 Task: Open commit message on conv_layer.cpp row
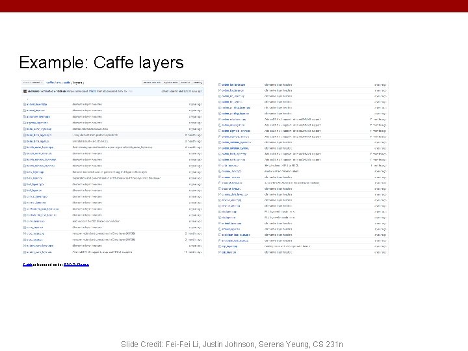96,222
